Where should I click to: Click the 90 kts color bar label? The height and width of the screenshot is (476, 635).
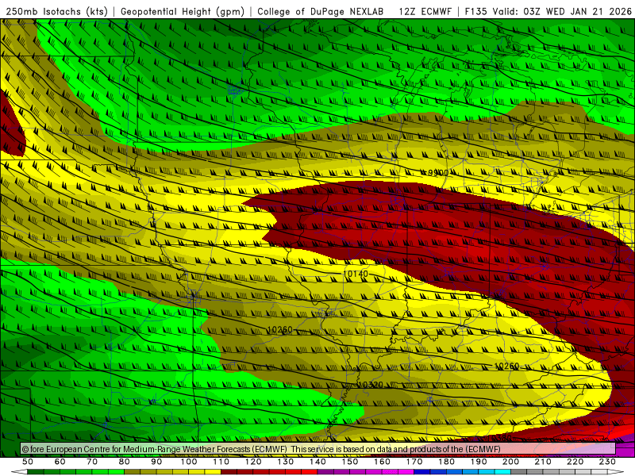pos(156,462)
